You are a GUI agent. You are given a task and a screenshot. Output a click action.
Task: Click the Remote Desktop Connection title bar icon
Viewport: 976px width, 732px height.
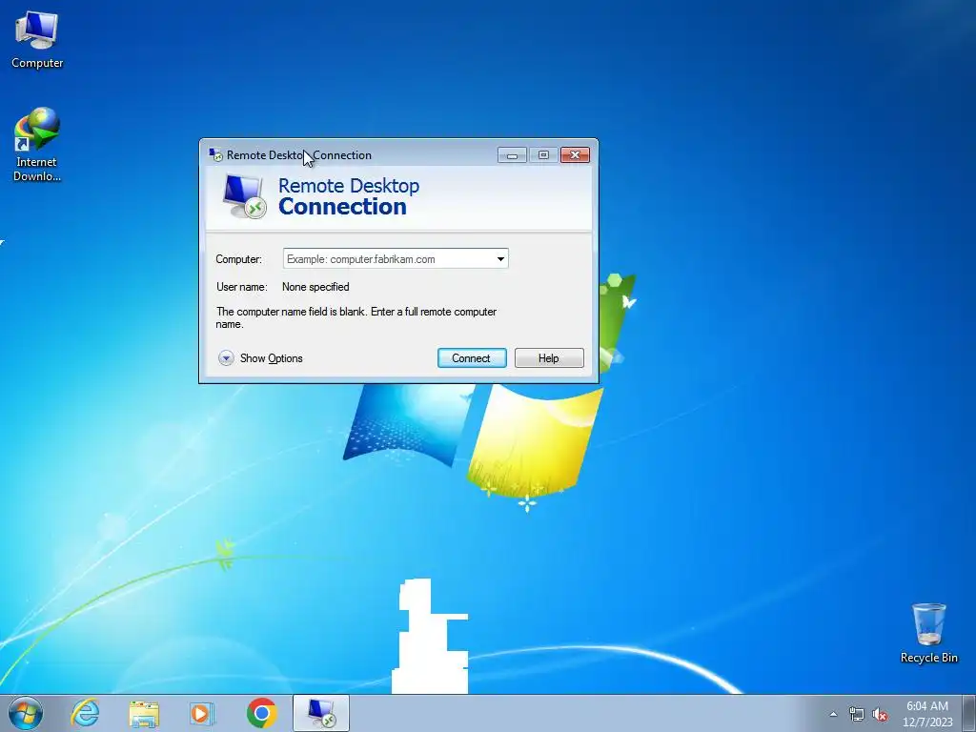pos(215,155)
